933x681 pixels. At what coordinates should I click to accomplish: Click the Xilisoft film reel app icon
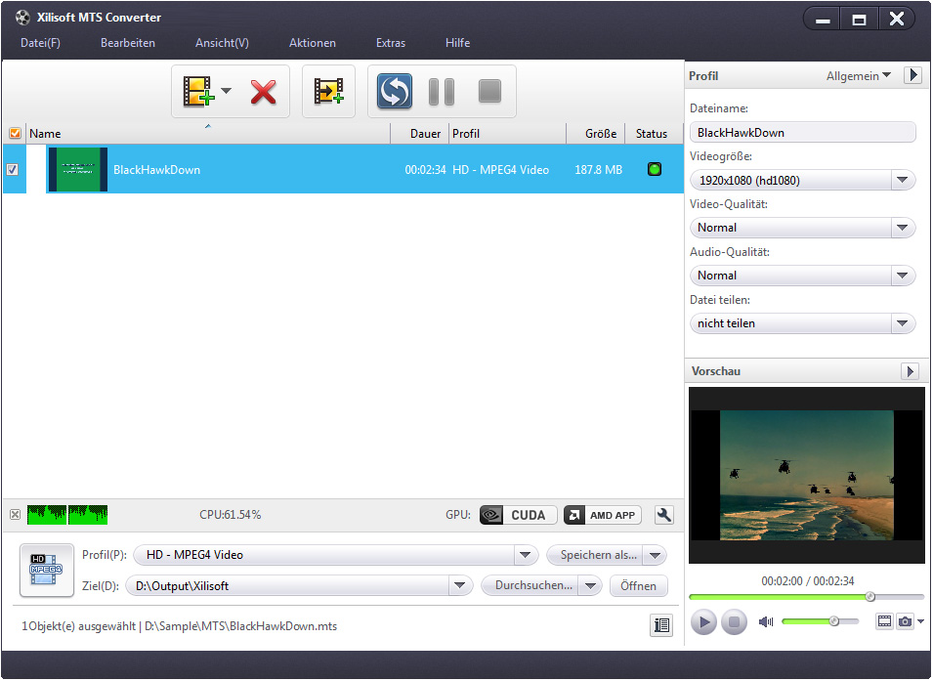click(22, 18)
